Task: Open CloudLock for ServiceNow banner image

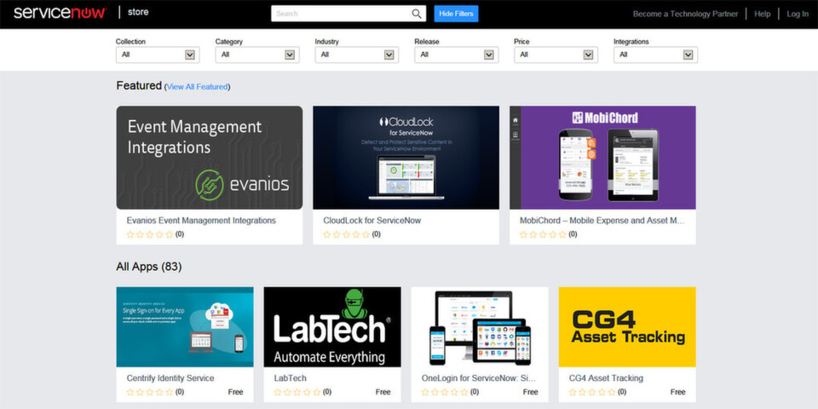Action: click(406, 158)
